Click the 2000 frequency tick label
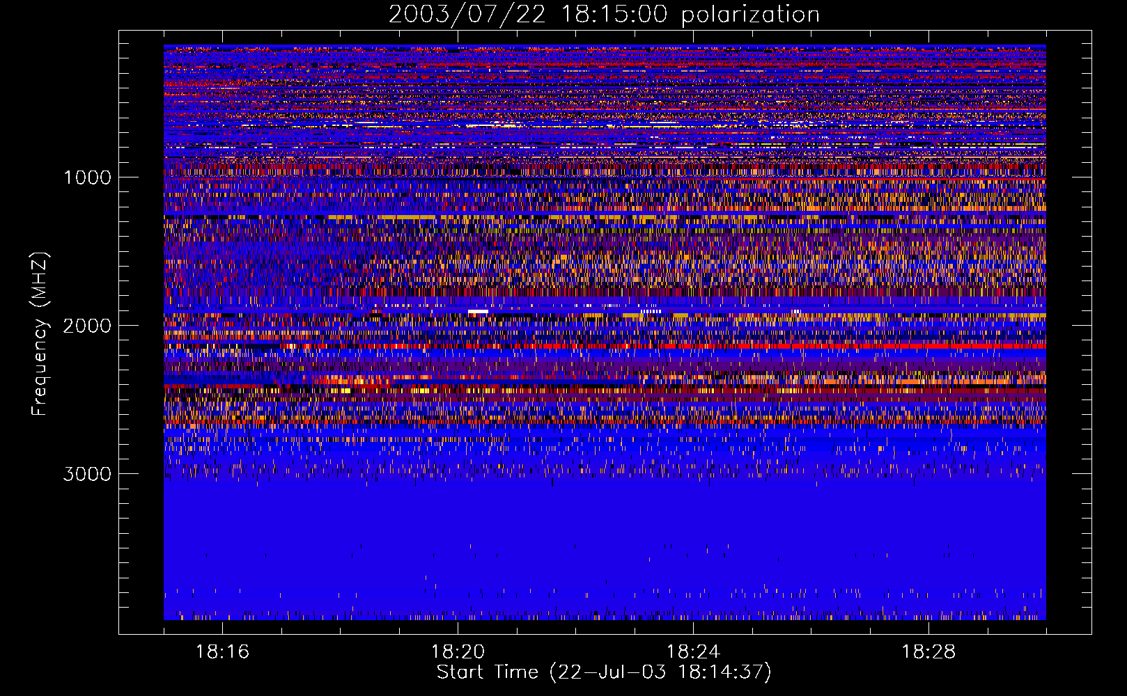The image size is (1127, 696). 87,326
